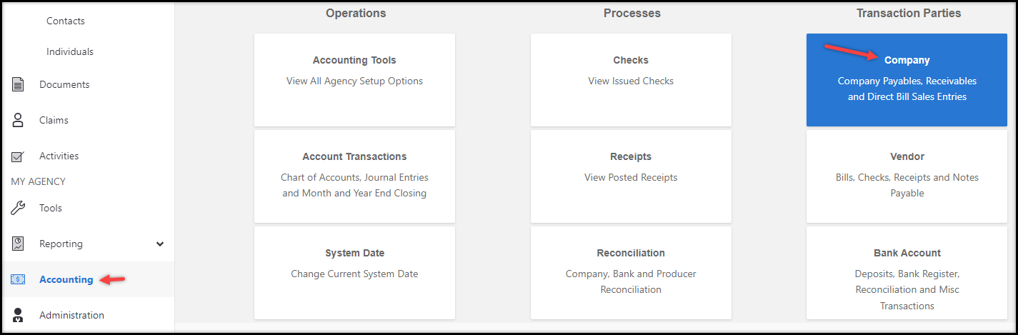
Task: Click the Claims person icon
Action: 19,120
